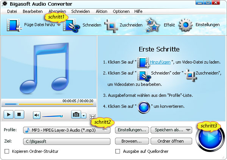Expand the snapshot dropdown arrow
Screen dimensions: 227x160
coord(84,116)
